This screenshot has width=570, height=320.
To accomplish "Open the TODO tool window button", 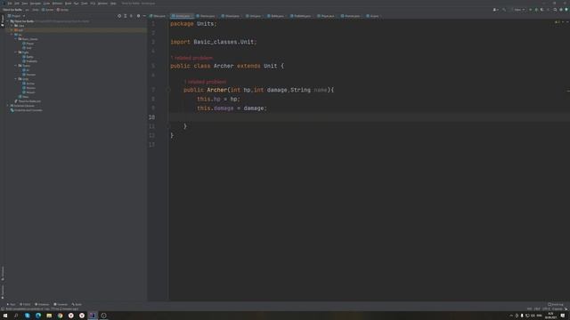I will [25, 304].
